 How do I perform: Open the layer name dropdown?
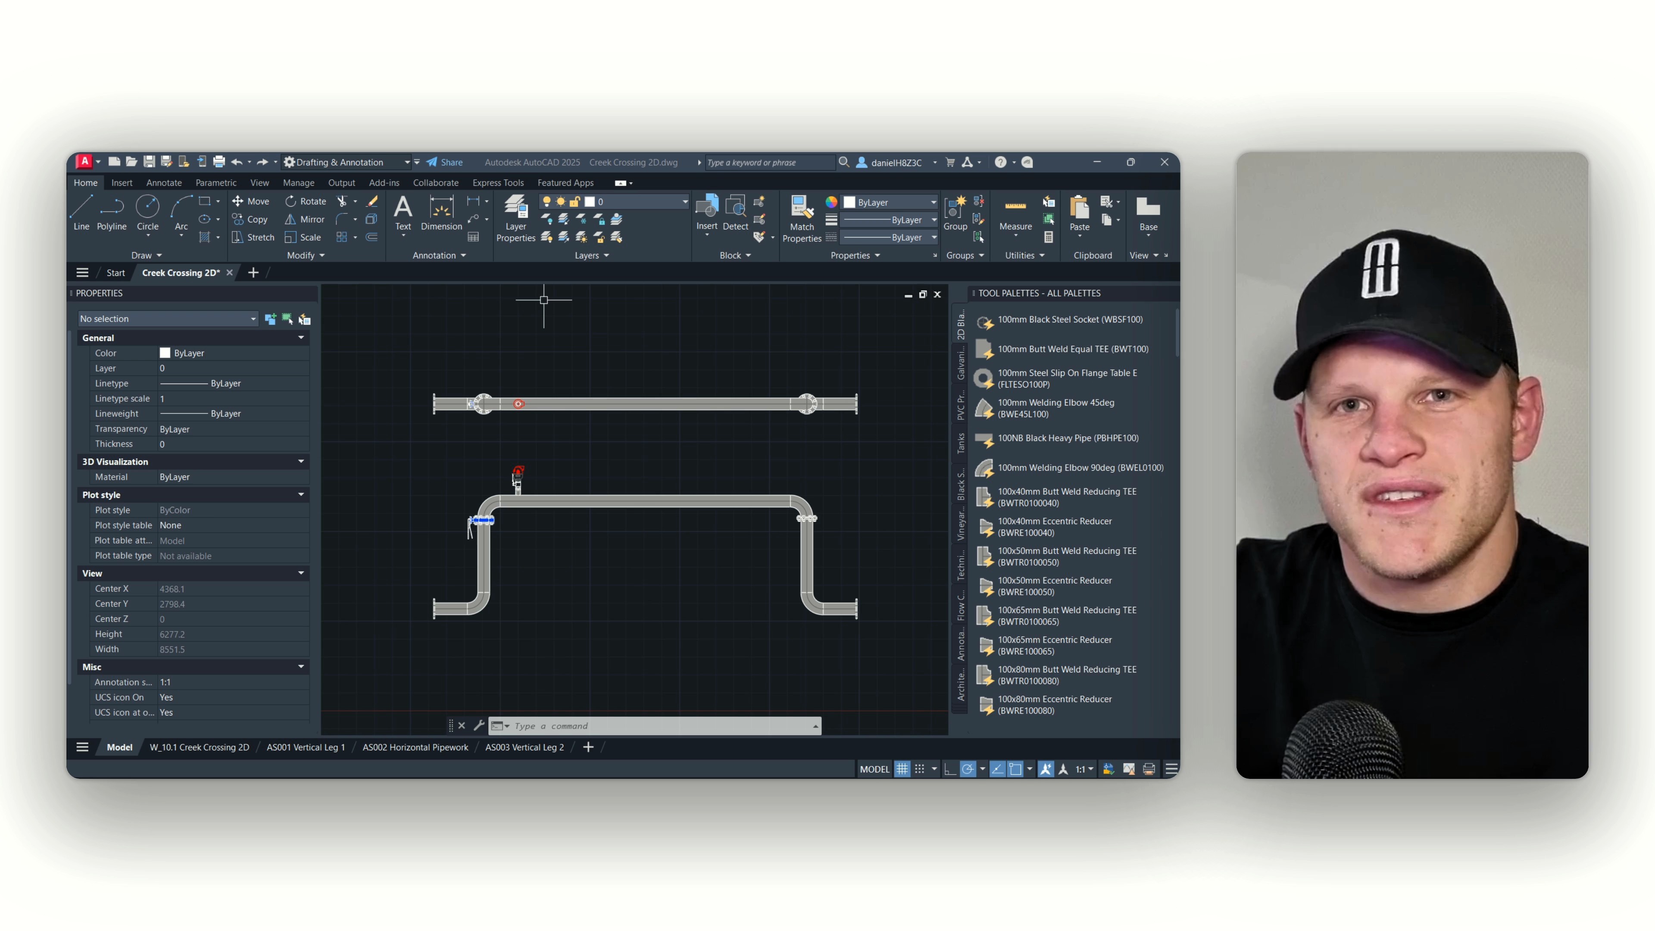pyautogui.click(x=684, y=202)
